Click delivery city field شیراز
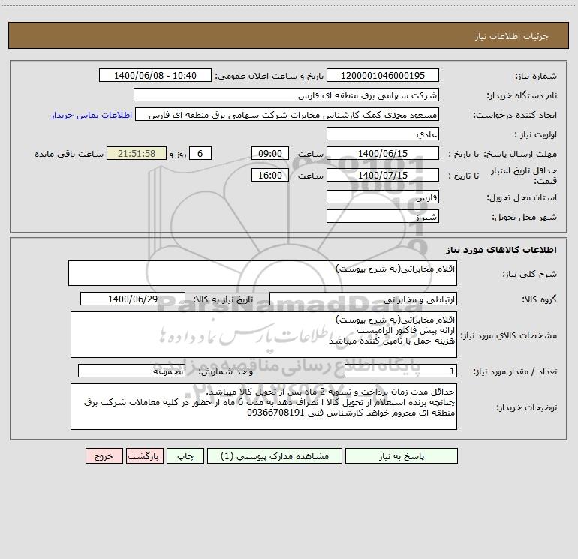Image resolution: width=578 pixels, height=559 pixels. click(x=383, y=216)
